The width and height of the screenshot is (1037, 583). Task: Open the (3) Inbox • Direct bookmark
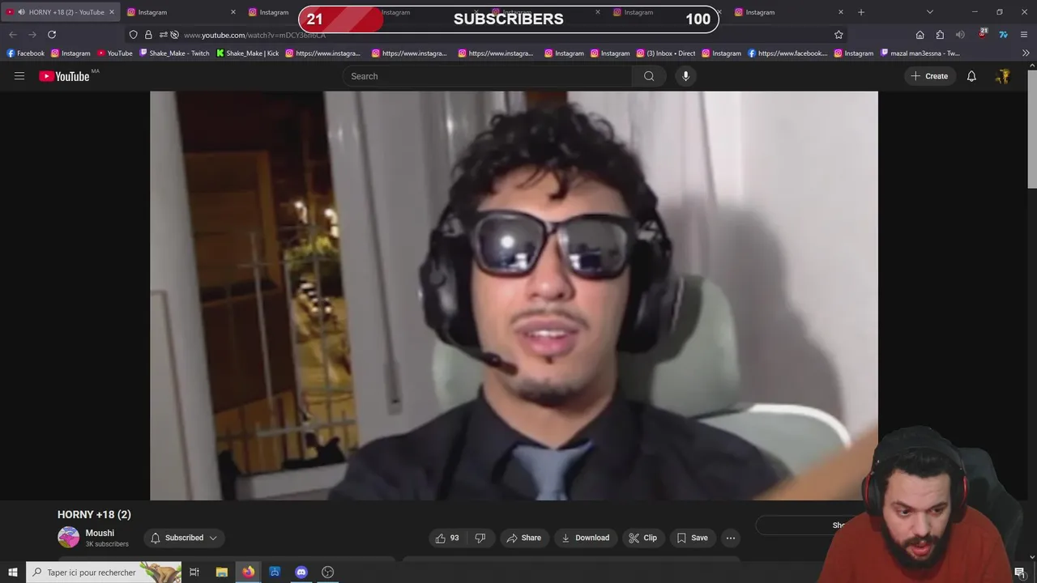pos(665,53)
